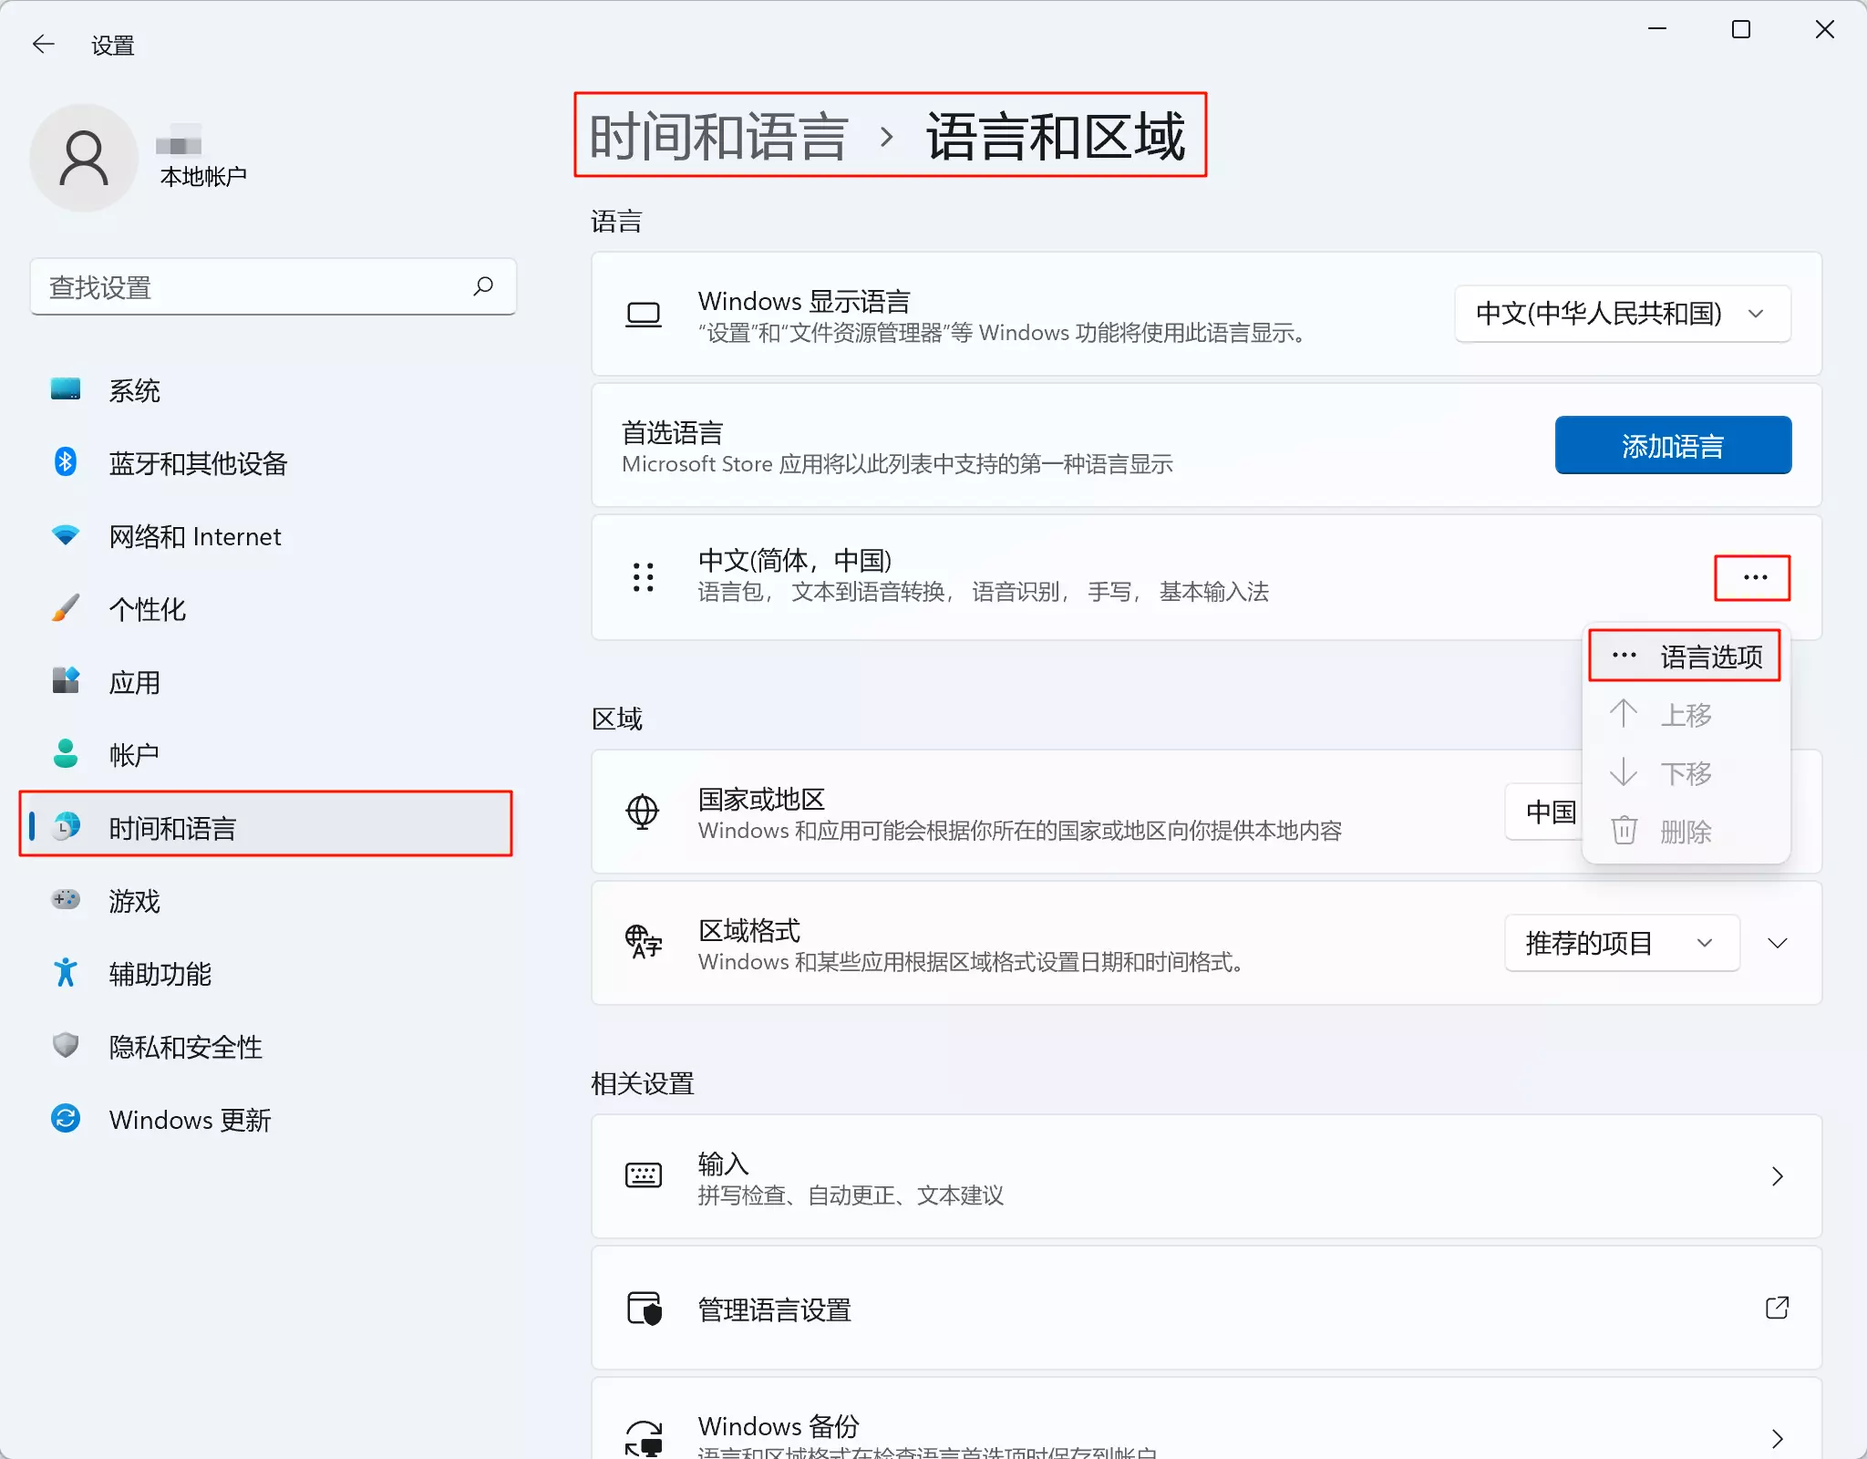This screenshot has width=1867, height=1459.
Task: Click the drag handle for 中文(简体，中国)
Action: click(x=643, y=577)
